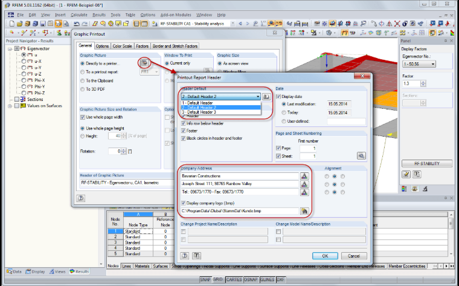Click the Save diskette icon in toolbar
459x286 pixels.
click(x=43, y=24)
